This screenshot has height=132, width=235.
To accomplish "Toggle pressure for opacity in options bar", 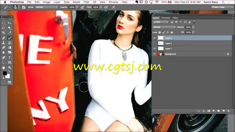I will point(82,7).
